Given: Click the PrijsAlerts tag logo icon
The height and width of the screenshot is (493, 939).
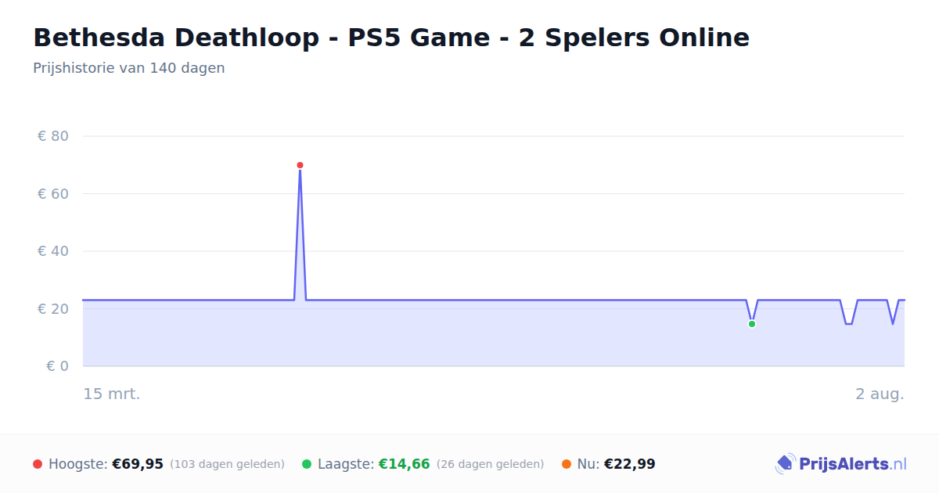Looking at the screenshot, I should (785, 464).
